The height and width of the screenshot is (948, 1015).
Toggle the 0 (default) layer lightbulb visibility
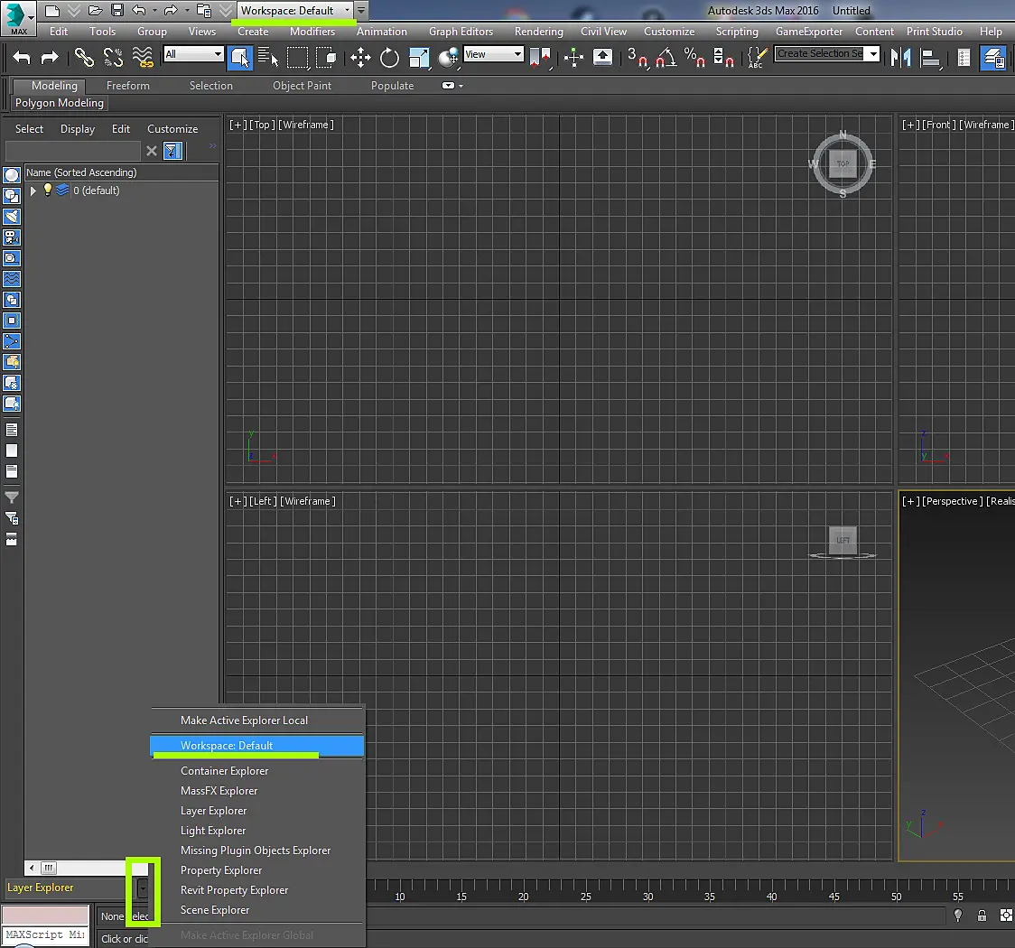point(47,190)
